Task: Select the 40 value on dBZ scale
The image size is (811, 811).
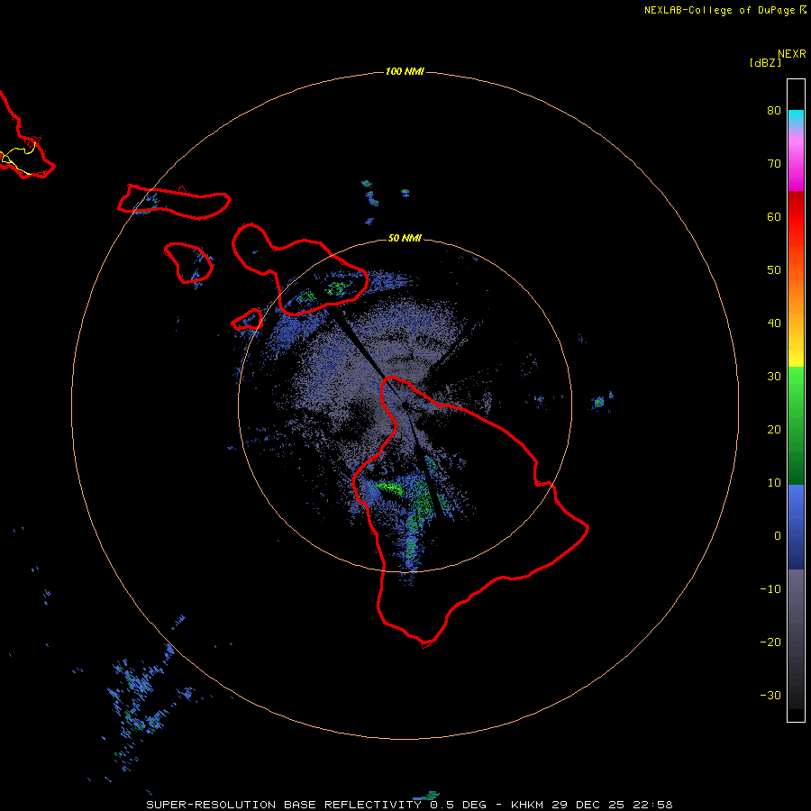Action: click(x=774, y=323)
